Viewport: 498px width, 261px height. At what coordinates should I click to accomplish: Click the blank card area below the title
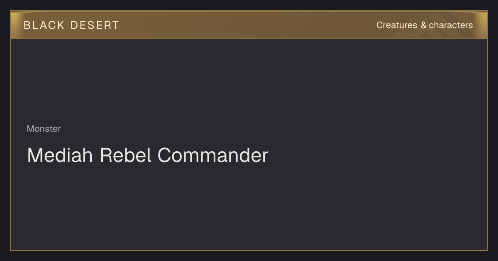pos(249,207)
